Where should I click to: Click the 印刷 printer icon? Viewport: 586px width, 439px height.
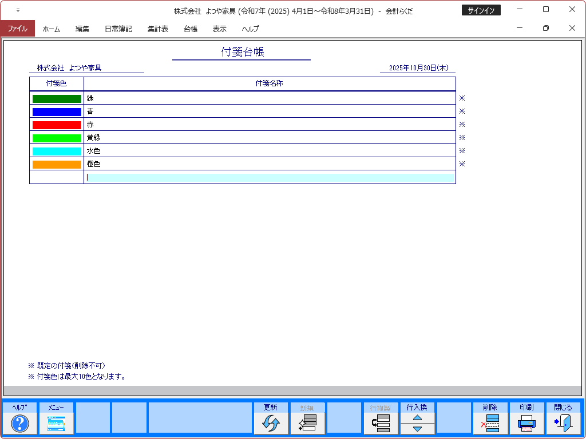pos(526,424)
